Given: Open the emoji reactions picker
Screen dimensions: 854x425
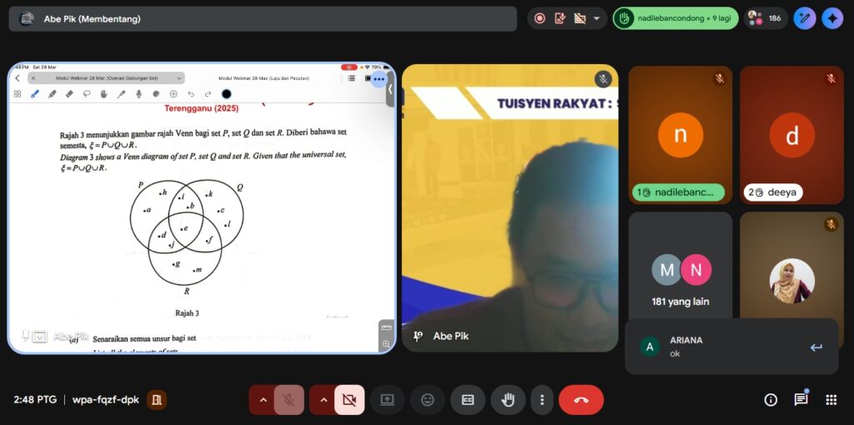Looking at the screenshot, I should click(x=427, y=400).
